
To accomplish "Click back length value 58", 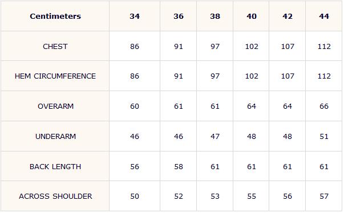I will (x=179, y=167).
